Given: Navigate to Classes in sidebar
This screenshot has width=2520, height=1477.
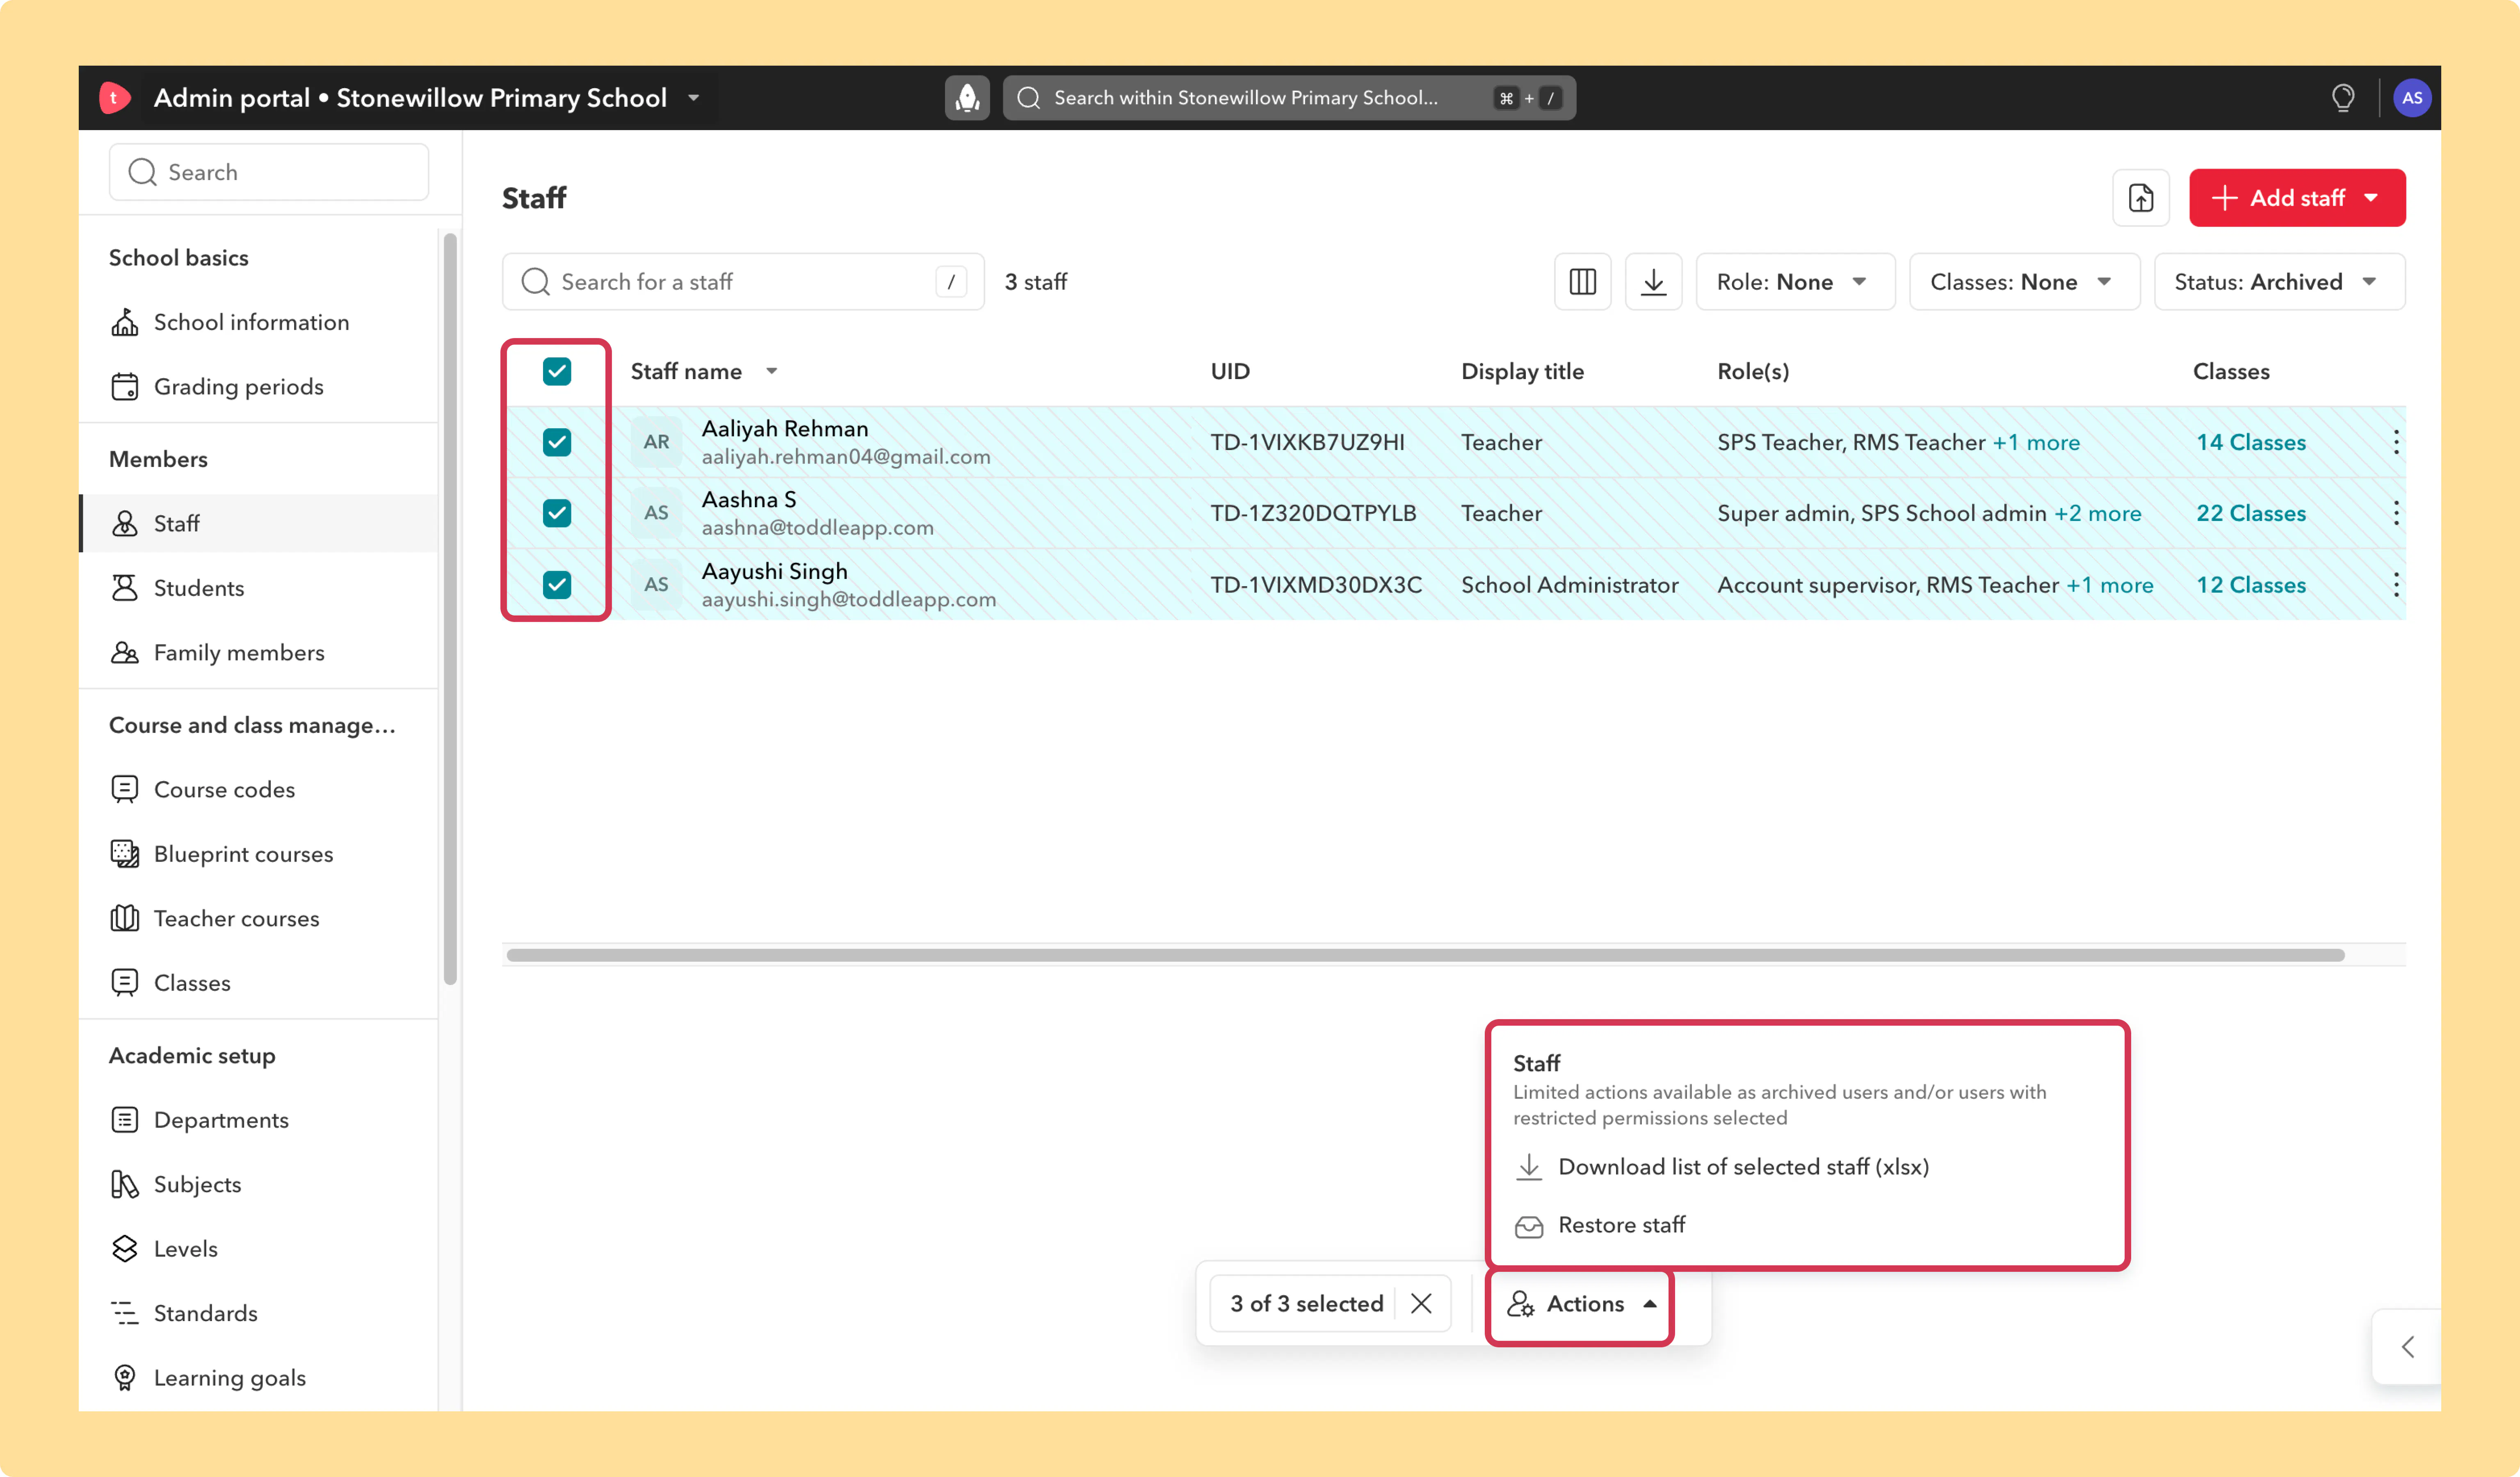Looking at the screenshot, I should (192, 983).
